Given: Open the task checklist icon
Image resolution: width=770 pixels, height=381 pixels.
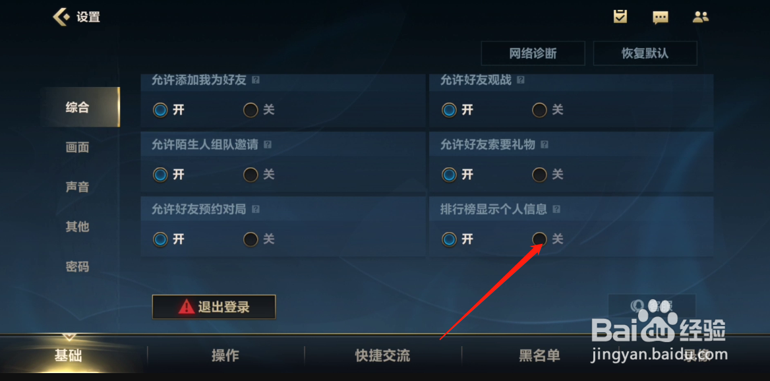Looking at the screenshot, I should [620, 16].
